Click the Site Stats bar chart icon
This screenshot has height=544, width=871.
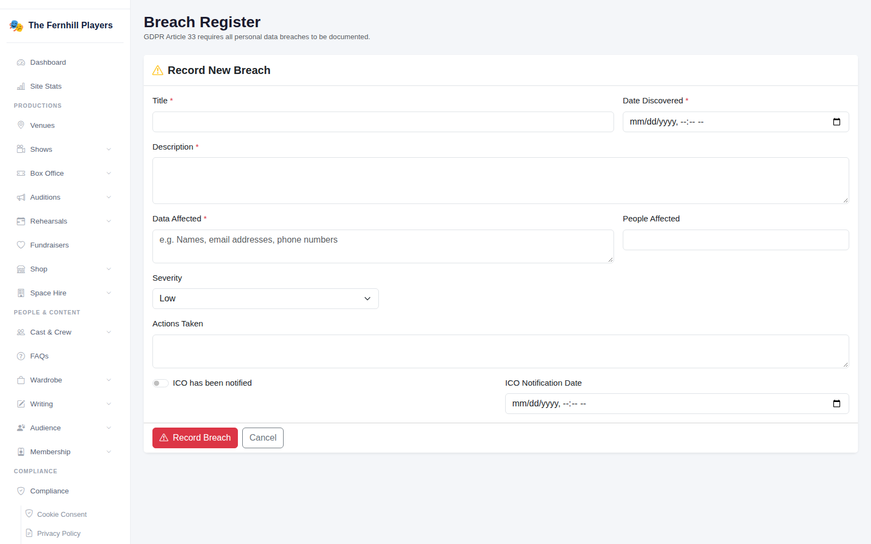21,86
